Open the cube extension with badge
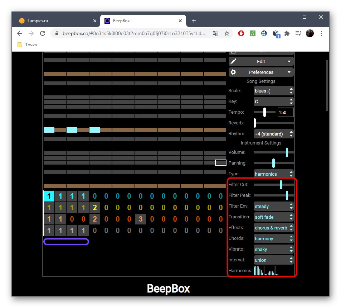341x308 pixels. [276, 34]
